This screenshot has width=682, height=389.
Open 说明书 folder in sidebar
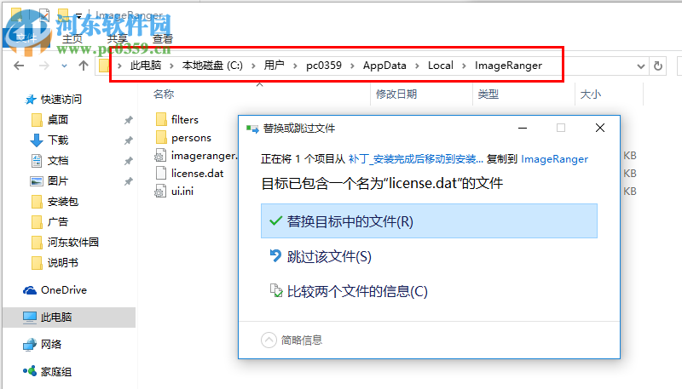pyautogui.click(x=62, y=263)
